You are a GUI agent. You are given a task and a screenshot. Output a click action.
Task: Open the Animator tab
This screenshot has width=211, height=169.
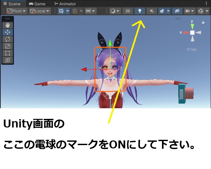(65, 4)
